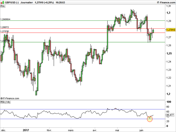The width and height of the screenshot is (176, 132).
Task: Click the Prix panel label
Action: (x=3, y=6)
